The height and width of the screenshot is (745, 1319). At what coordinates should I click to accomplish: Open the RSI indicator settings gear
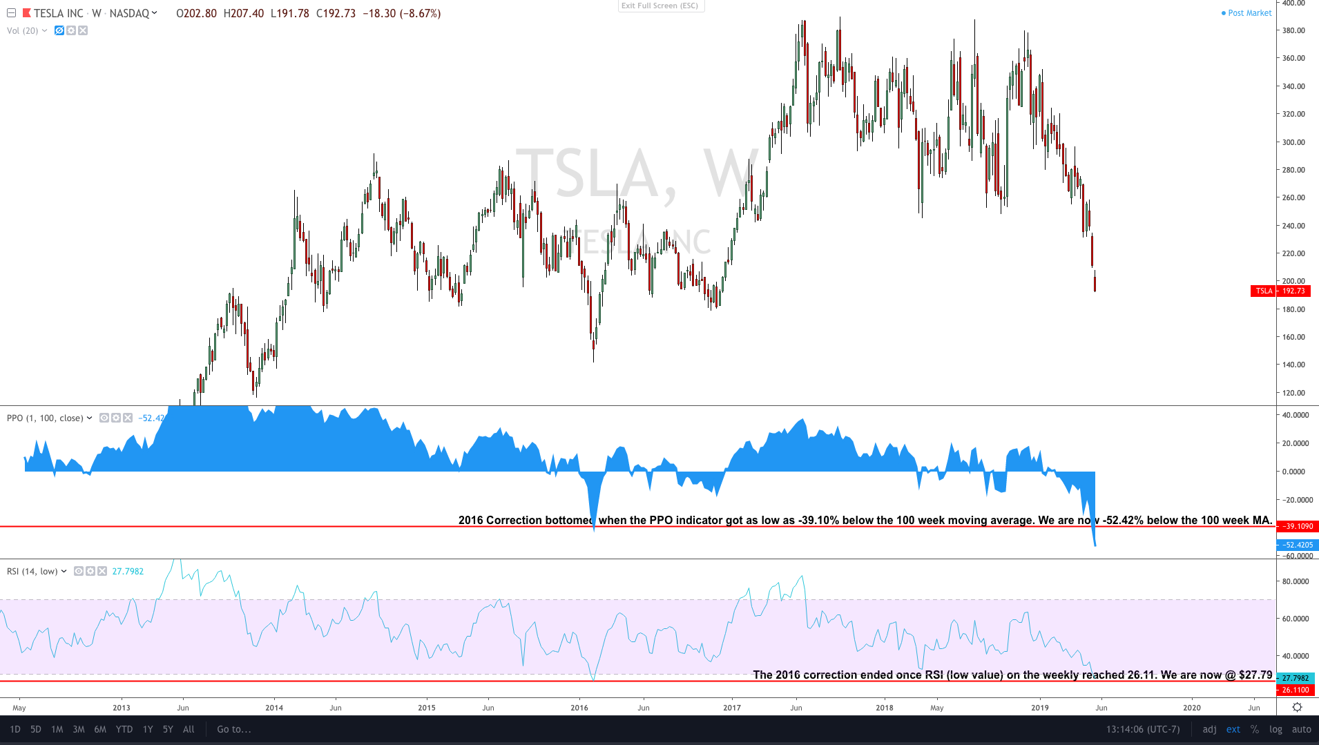coord(90,571)
